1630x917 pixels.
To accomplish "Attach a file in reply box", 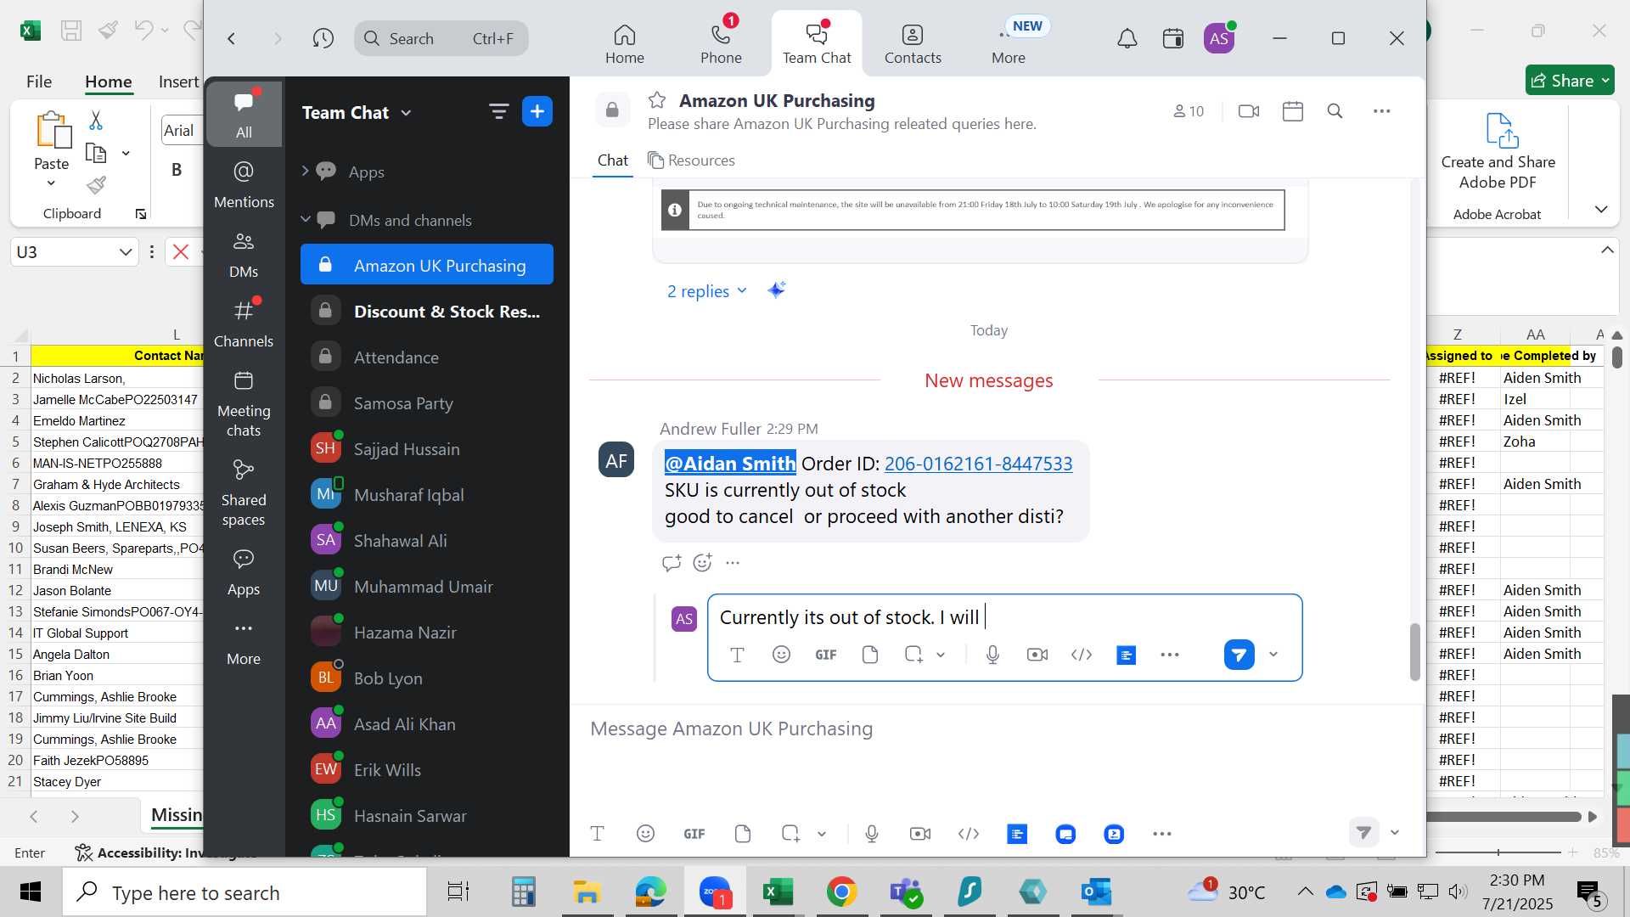I will [x=869, y=655].
